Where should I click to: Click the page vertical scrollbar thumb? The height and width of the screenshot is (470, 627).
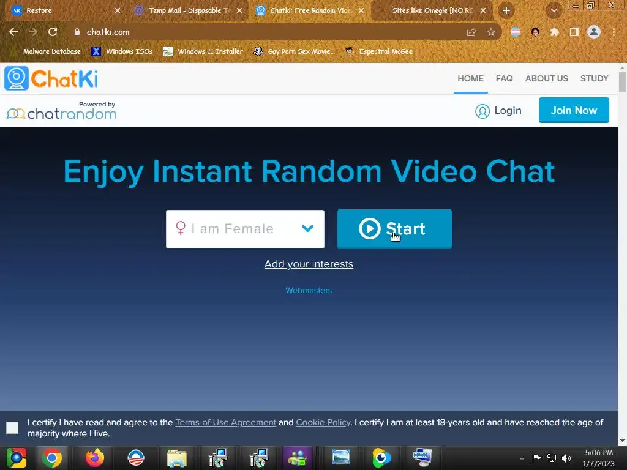click(x=622, y=81)
